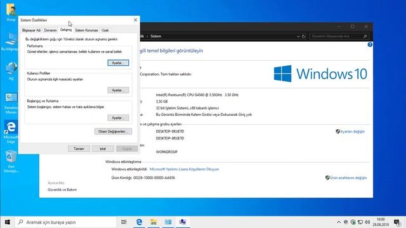This screenshot has width=406, height=228.
Task: Launch Microsoft Edge from desktop shortcut
Action: (11, 132)
